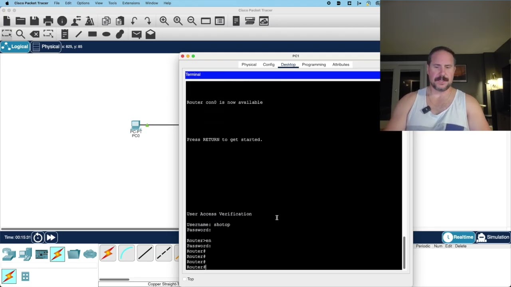The height and width of the screenshot is (287, 511).
Task: Open the Apple menu
Action: (x=7, y=3)
